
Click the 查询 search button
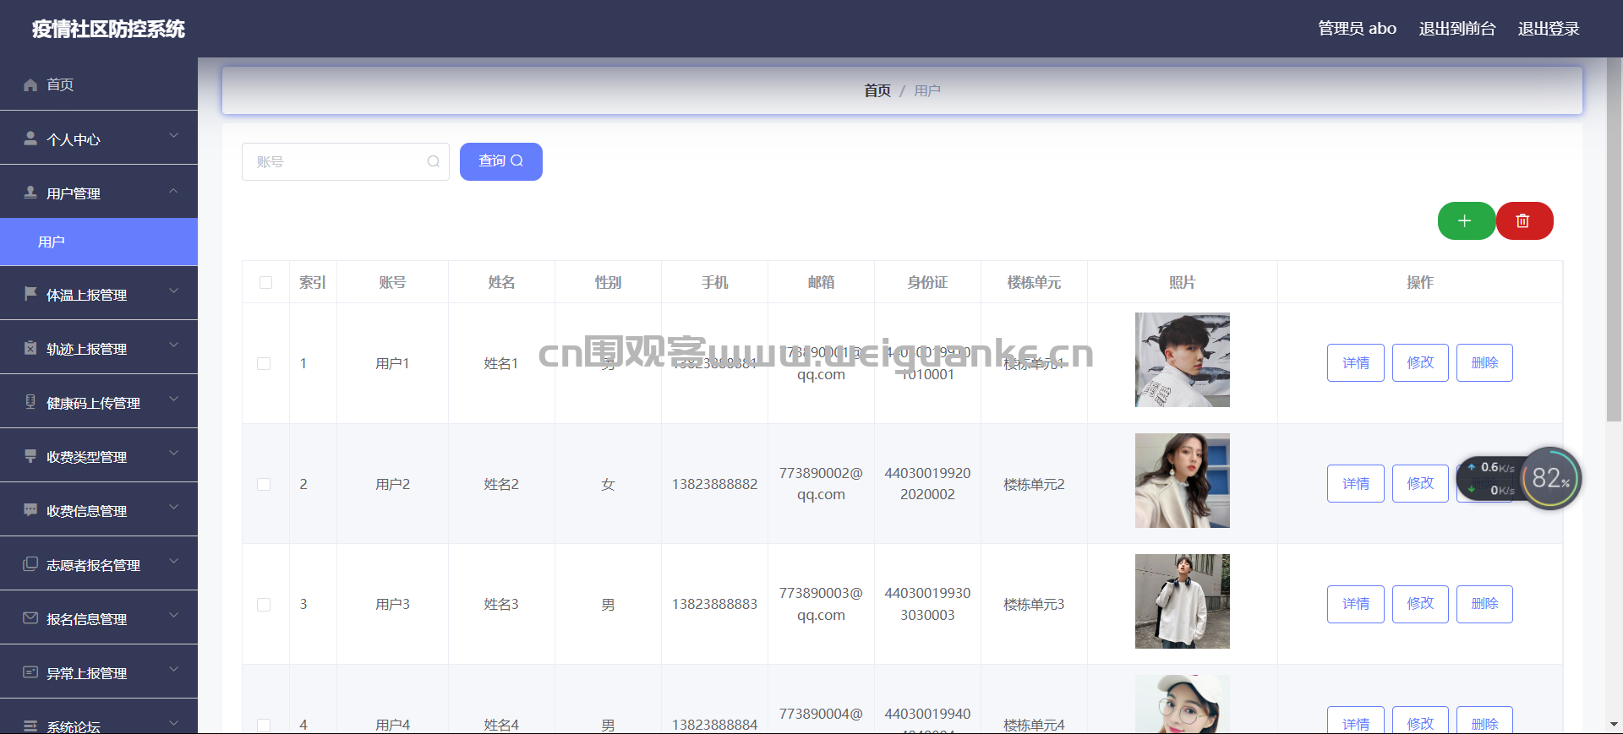(501, 161)
